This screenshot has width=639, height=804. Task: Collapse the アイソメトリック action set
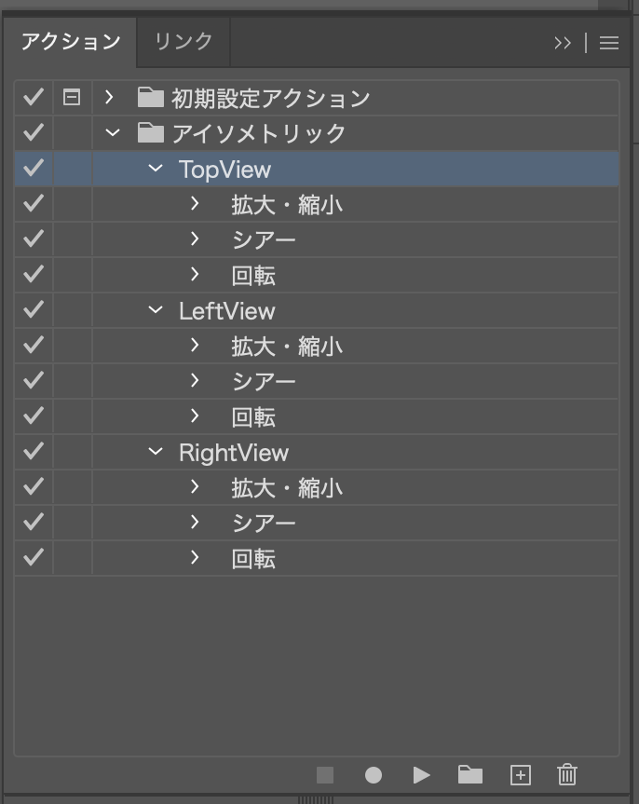pyautogui.click(x=113, y=133)
